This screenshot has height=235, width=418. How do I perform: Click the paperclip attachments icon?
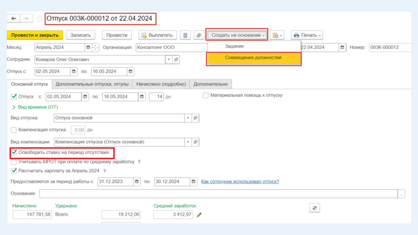pyautogui.click(x=198, y=35)
